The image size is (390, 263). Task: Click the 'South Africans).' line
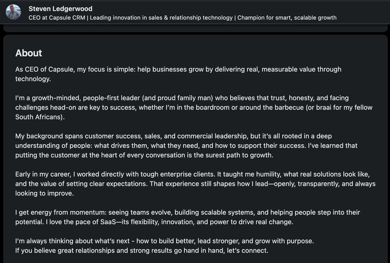40,117
